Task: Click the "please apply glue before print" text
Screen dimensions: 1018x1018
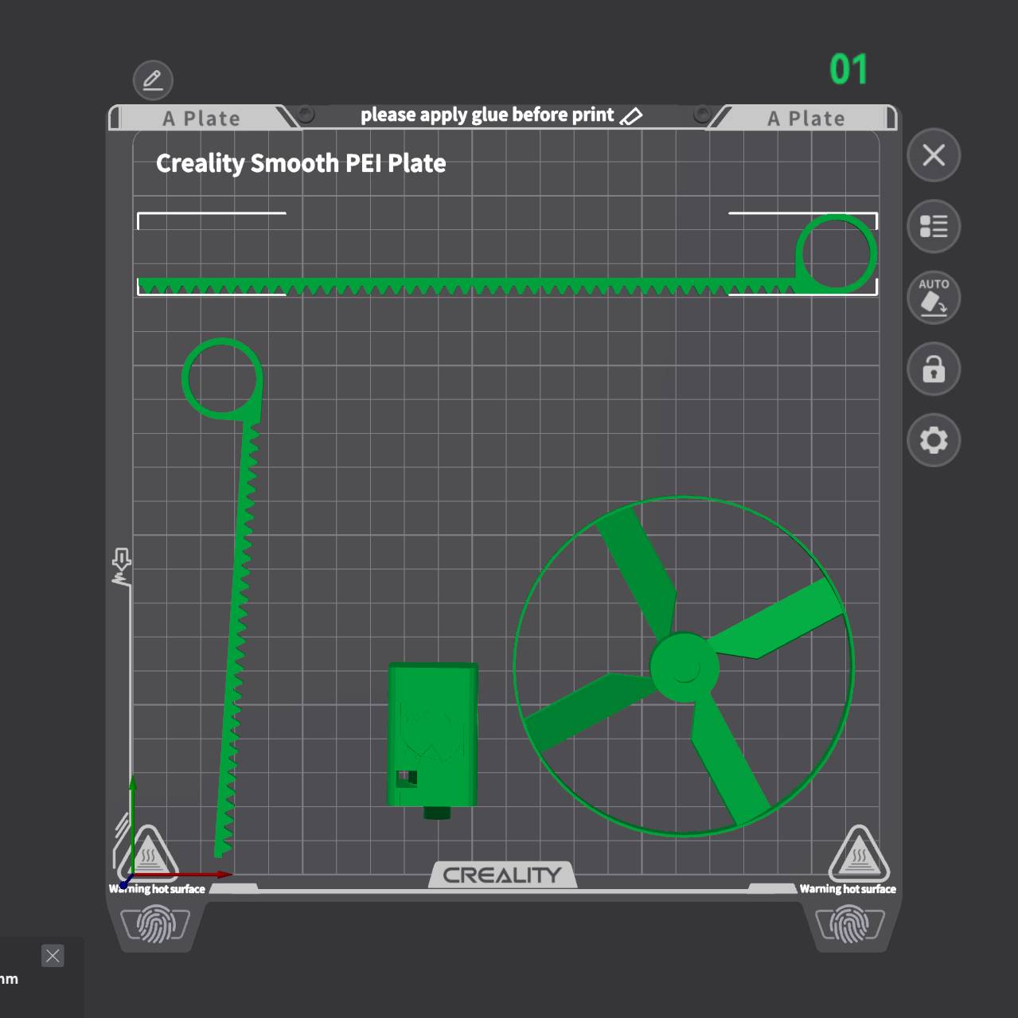Action: point(487,115)
